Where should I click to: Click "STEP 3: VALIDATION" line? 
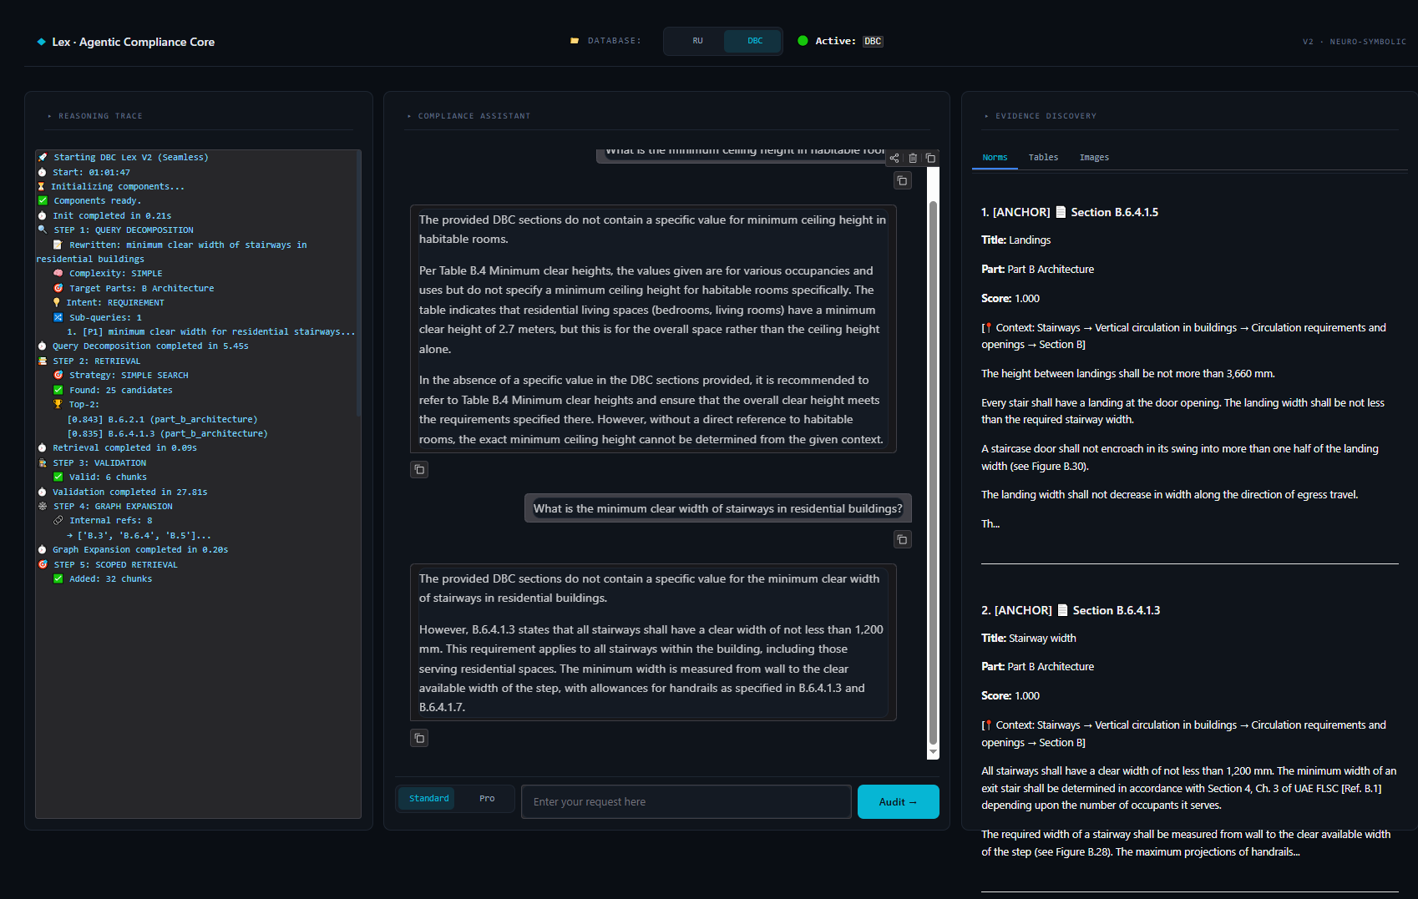click(99, 462)
